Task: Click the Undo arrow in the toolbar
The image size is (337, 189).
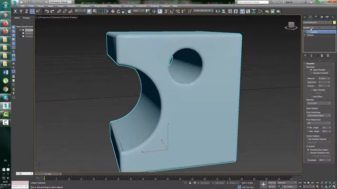Action: pyautogui.click(x=47, y=12)
